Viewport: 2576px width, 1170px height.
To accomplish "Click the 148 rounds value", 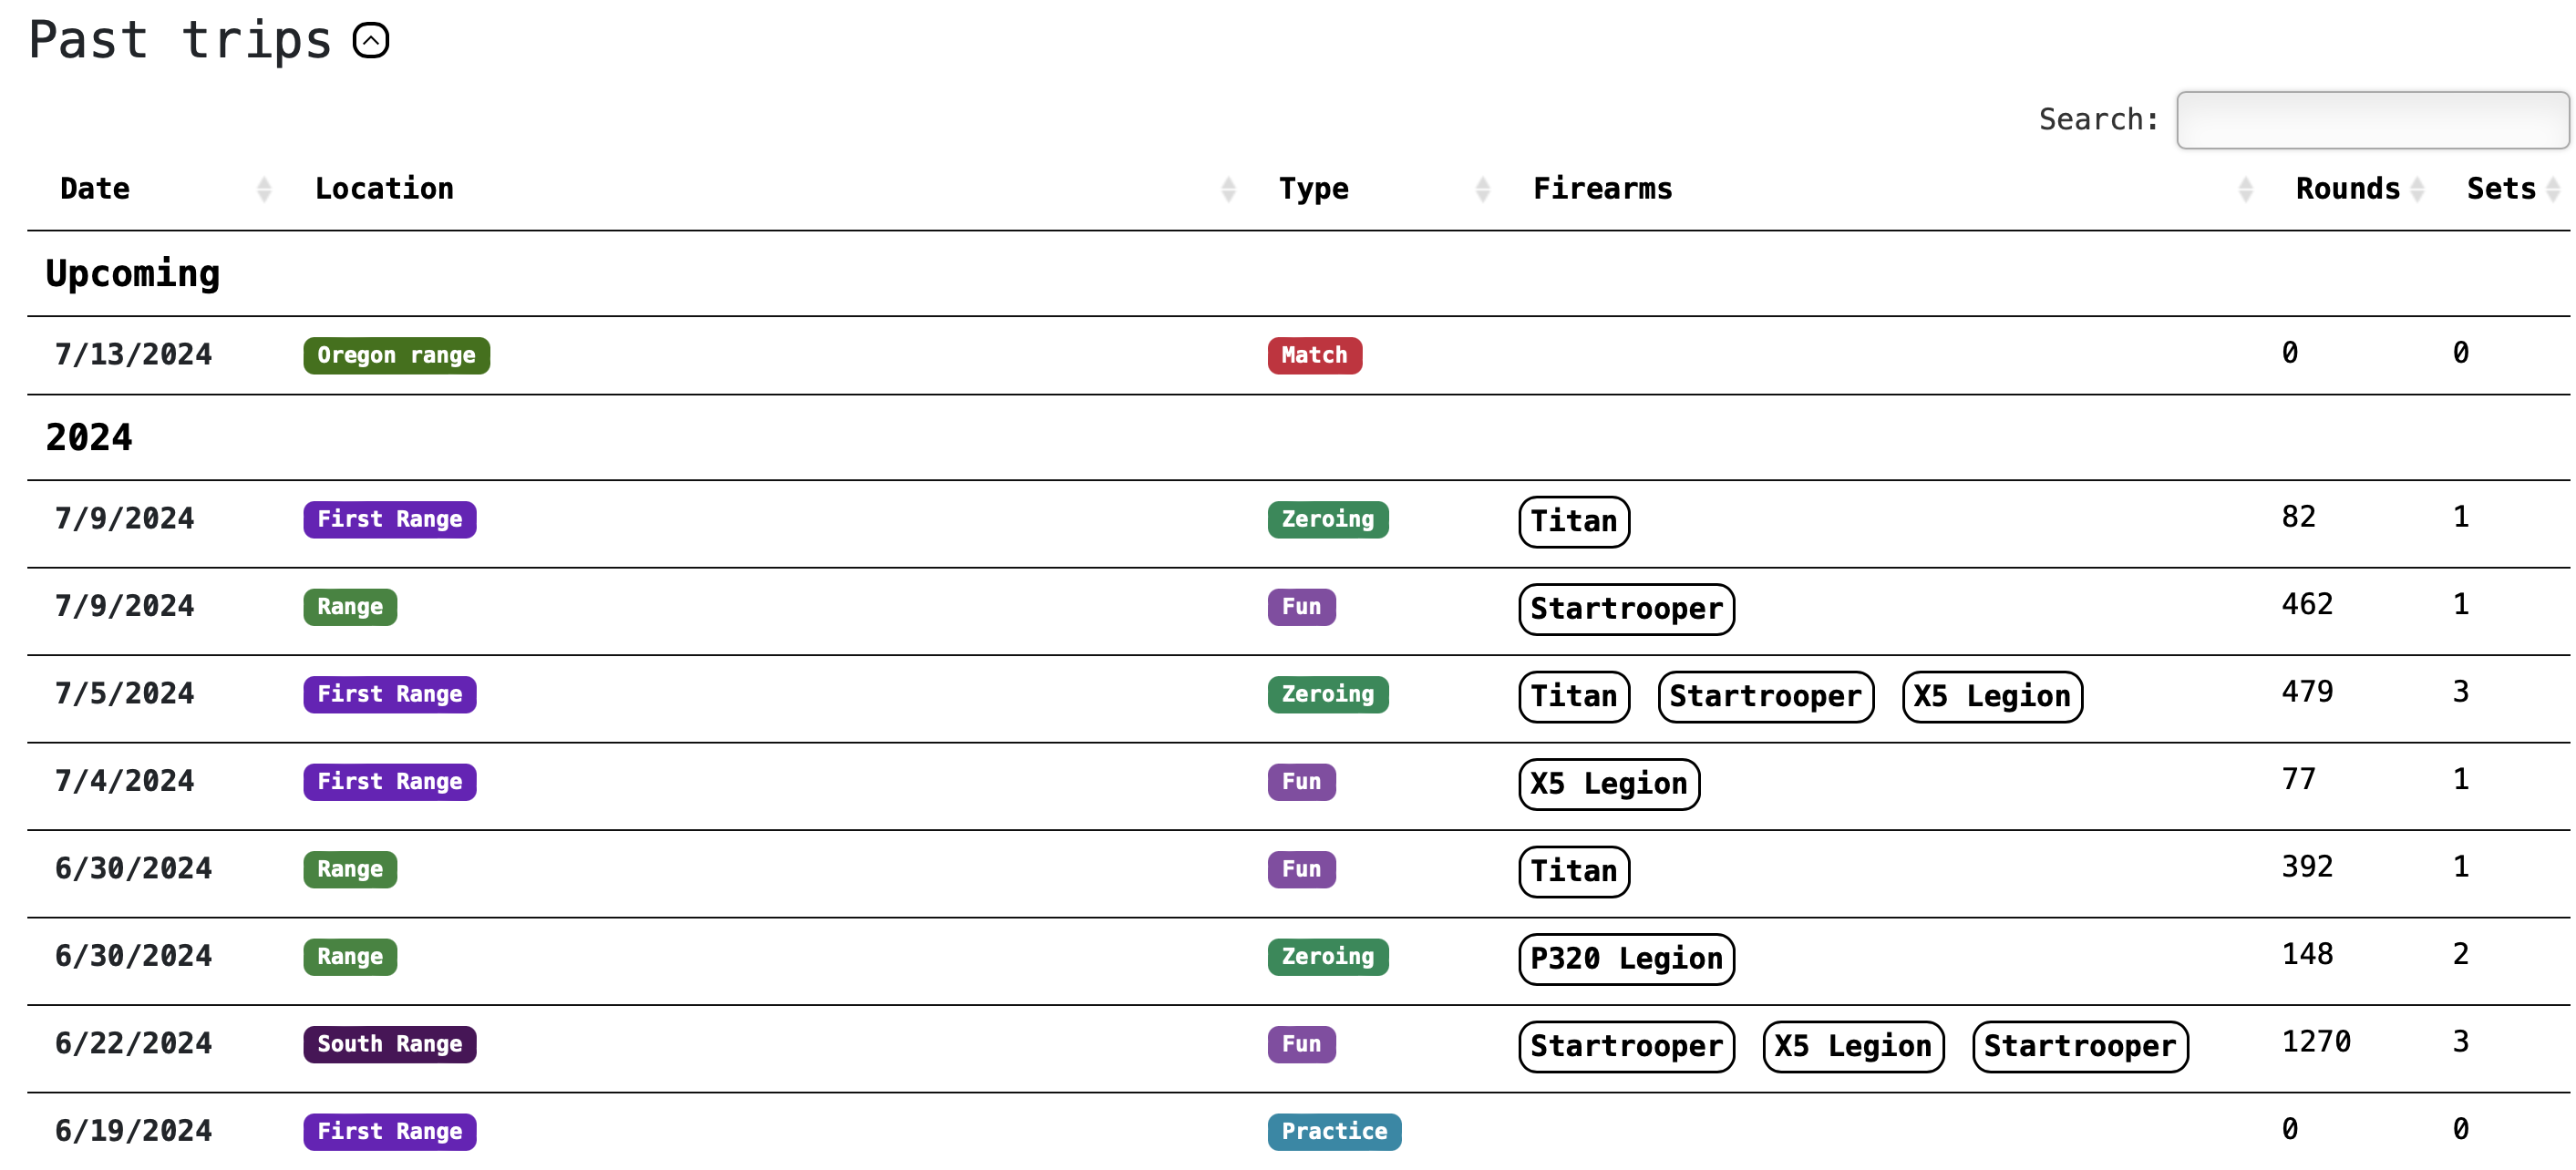I will coord(2307,953).
